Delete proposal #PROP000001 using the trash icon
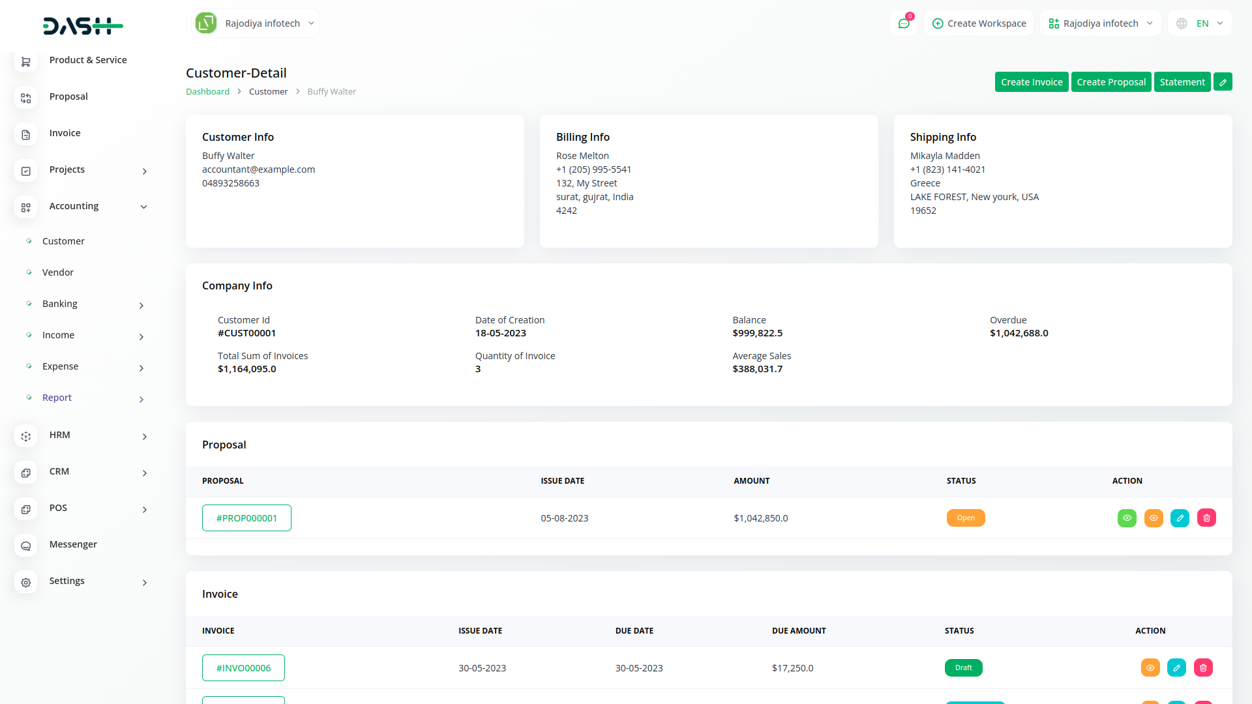This screenshot has height=704, width=1252. (x=1206, y=518)
